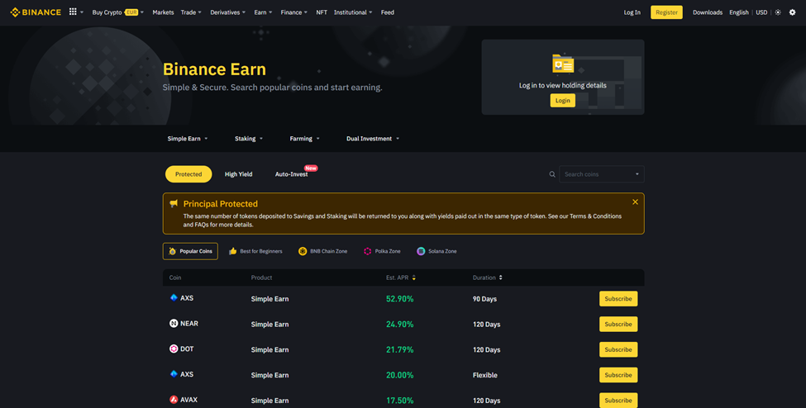The image size is (806, 408).
Task: Click the search magnifier icon
Action: pyautogui.click(x=552, y=174)
